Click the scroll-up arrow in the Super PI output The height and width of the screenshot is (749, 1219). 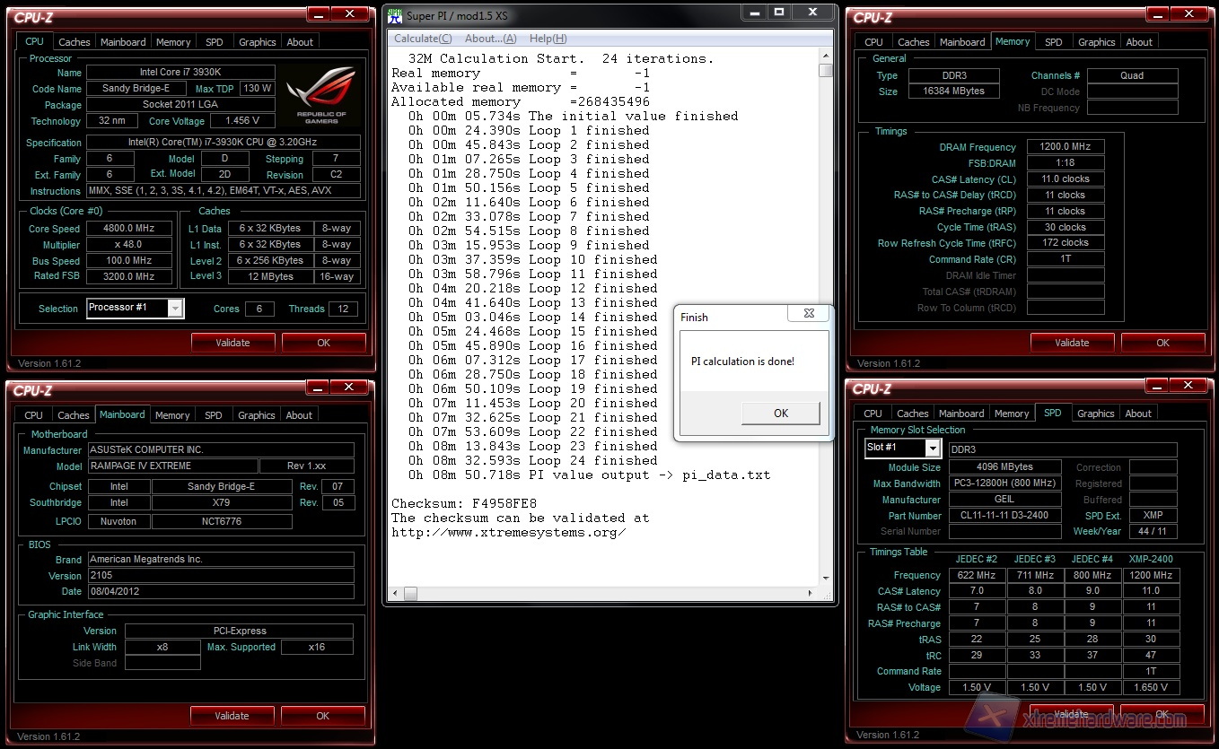(x=826, y=57)
